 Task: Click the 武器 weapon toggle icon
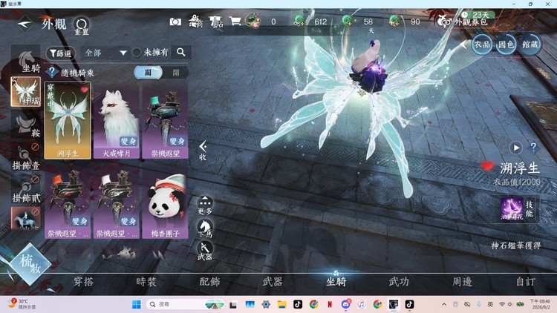pyautogui.click(x=205, y=251)
